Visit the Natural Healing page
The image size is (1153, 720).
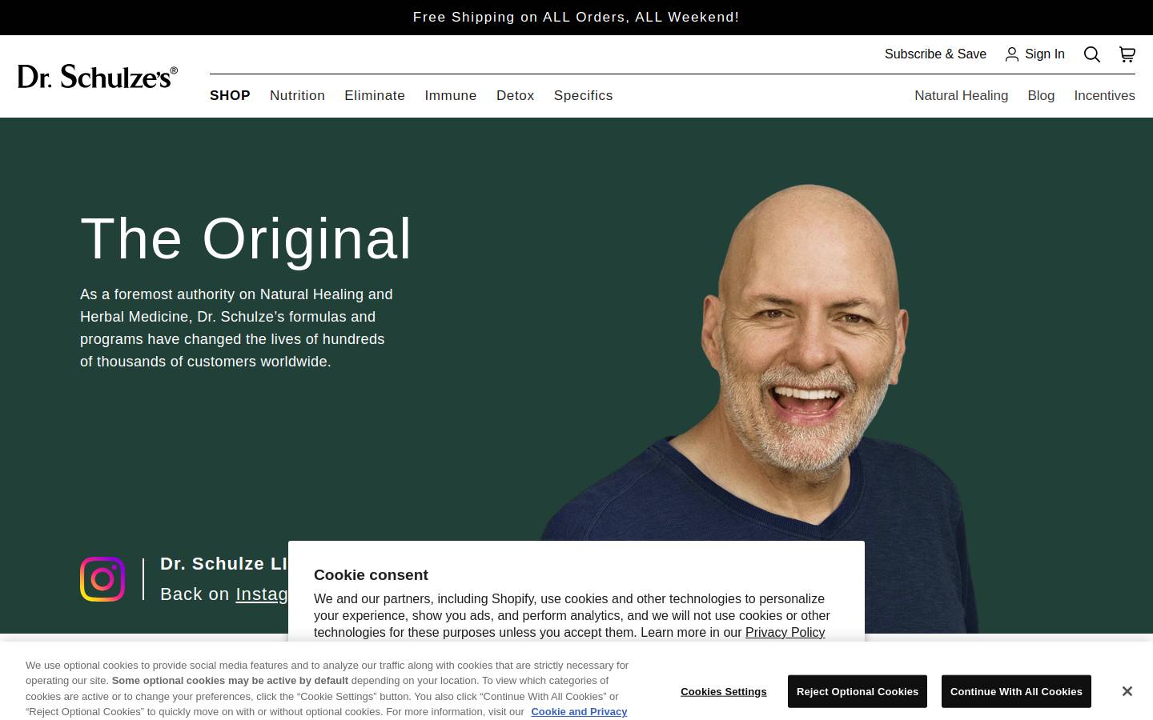[961, 95]
